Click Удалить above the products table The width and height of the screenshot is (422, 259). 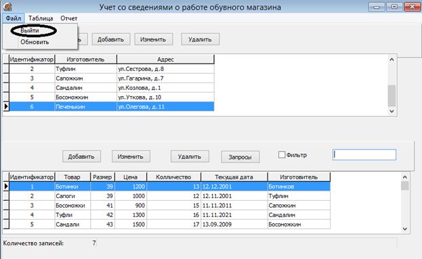pyautogui.click(x=190, y=156)
